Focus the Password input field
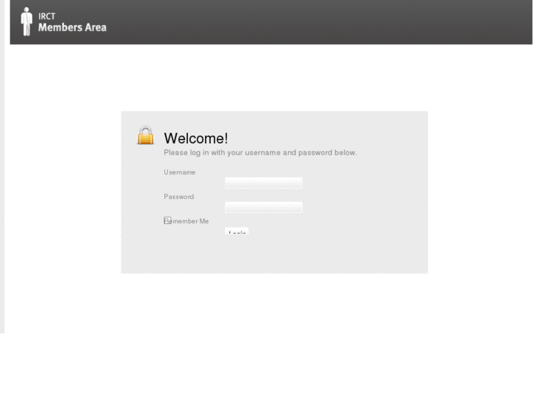538x403 pixels. [x=263, y=207]
